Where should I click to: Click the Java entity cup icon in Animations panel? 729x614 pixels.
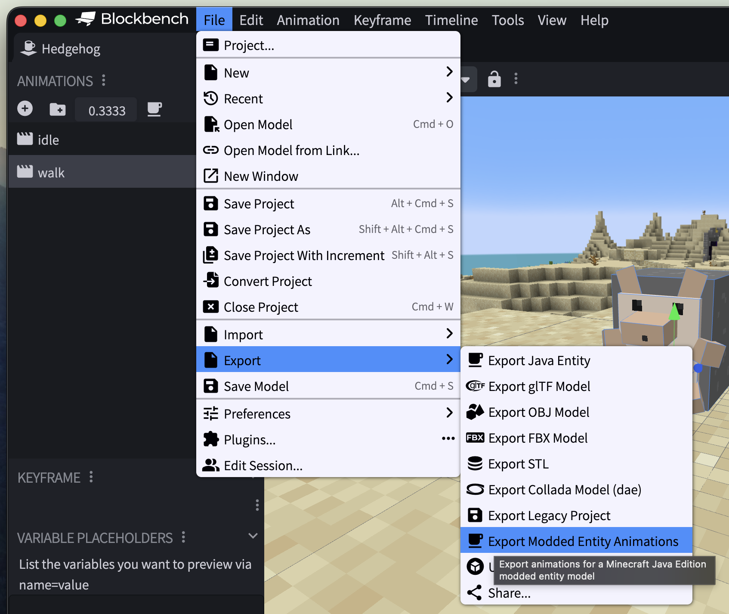(154, 109)
